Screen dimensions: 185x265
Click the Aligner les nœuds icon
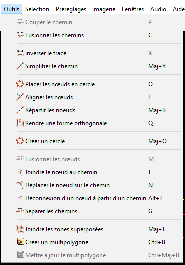pyautogui.click(x=20, y=97)
